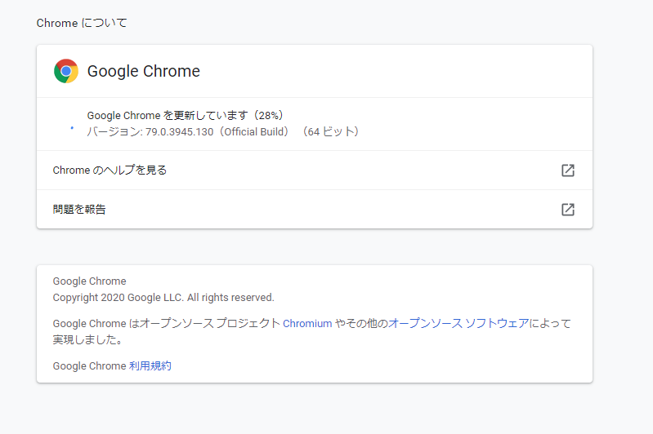Open the 利用規約 terms link
The width and height of the screenshot is (653, 434).
pyautogui.click(x=150, y=366)
